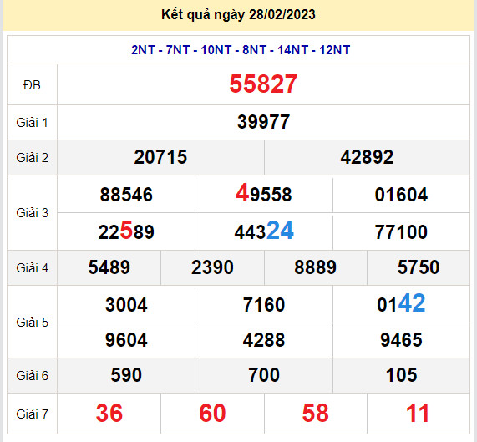Viewport: 477px width, 442px height.
Task: Click the Giải 3 number 49558
Action: [x=263, y=193]
